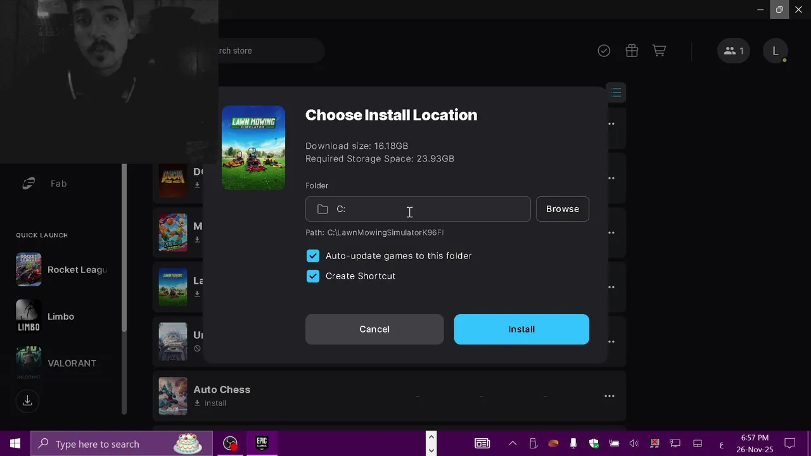Image resolution: width=811 pixels, height=456 pixels.
Task: Click the birthday cake search highlight icon
Action: [187, 444]
